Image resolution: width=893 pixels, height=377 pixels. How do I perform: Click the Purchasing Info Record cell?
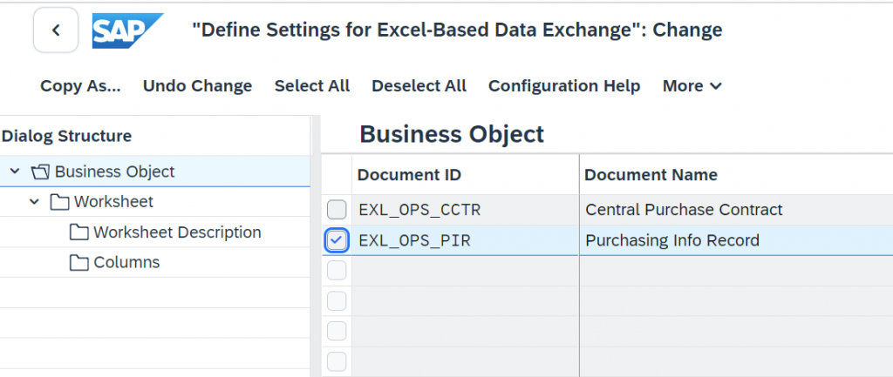(736, 240)
